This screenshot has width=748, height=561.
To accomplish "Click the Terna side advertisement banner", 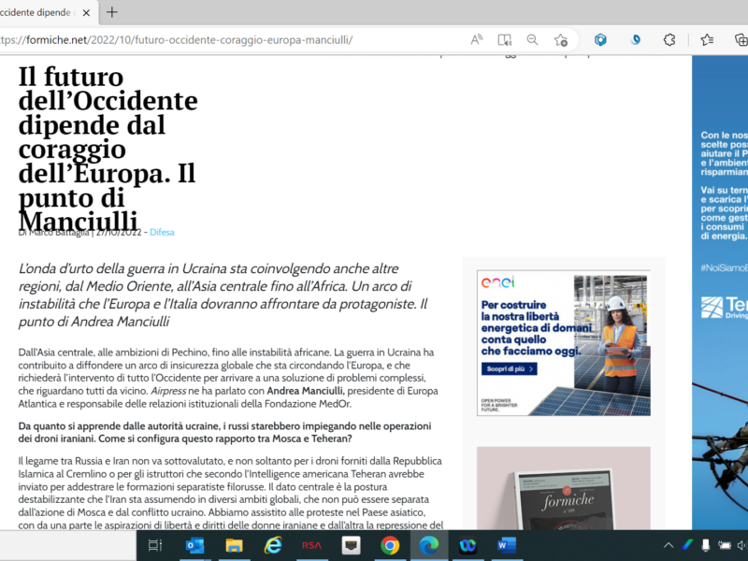I will click(x=720, y=292).
